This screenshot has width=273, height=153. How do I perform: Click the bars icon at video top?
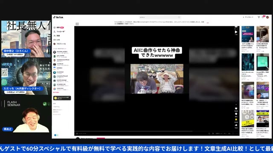pos(236,27)
